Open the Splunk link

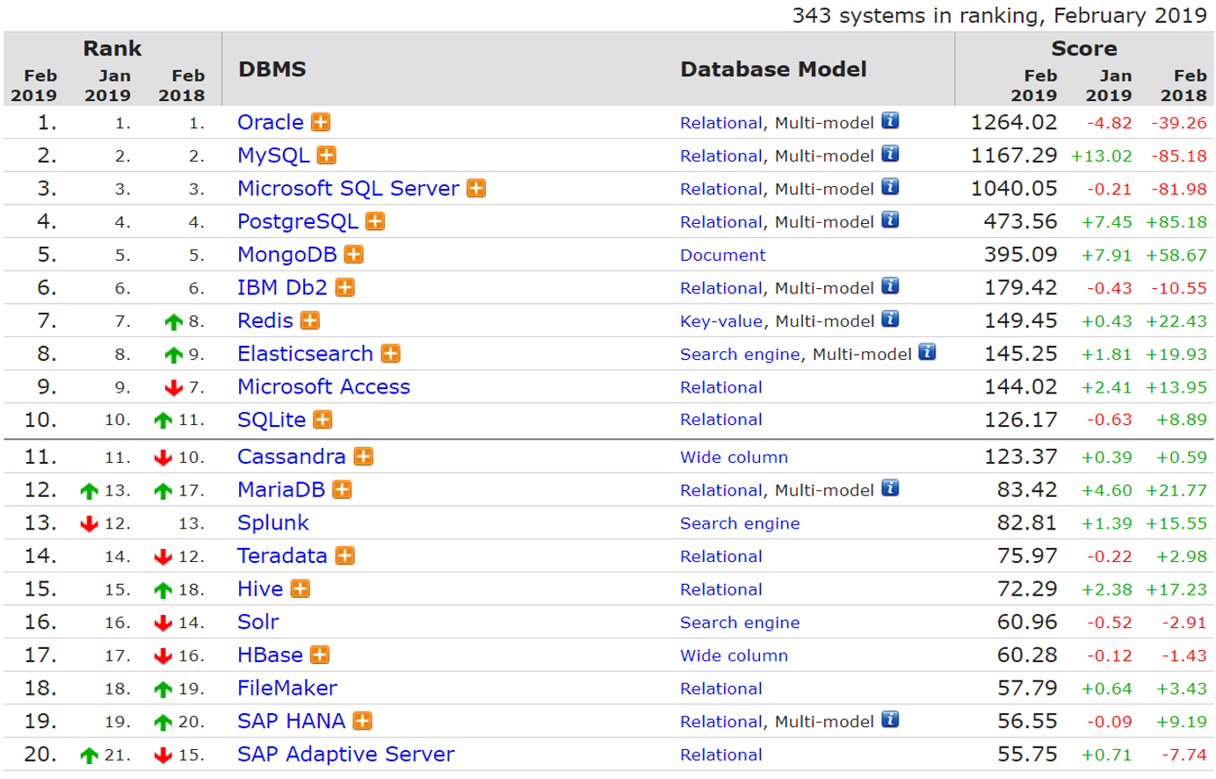[x=273, y=523]
